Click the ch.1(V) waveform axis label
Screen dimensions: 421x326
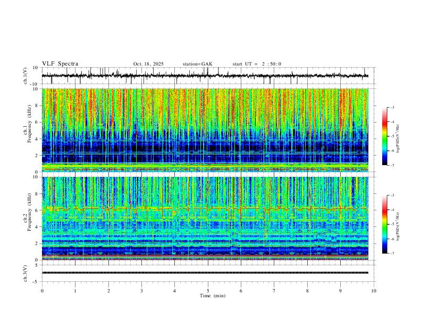pos(26,76)
